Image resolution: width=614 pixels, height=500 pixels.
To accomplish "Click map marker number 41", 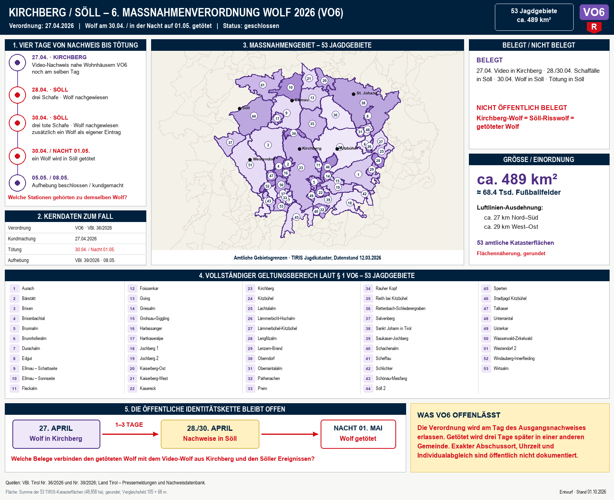I will [263, 84].
